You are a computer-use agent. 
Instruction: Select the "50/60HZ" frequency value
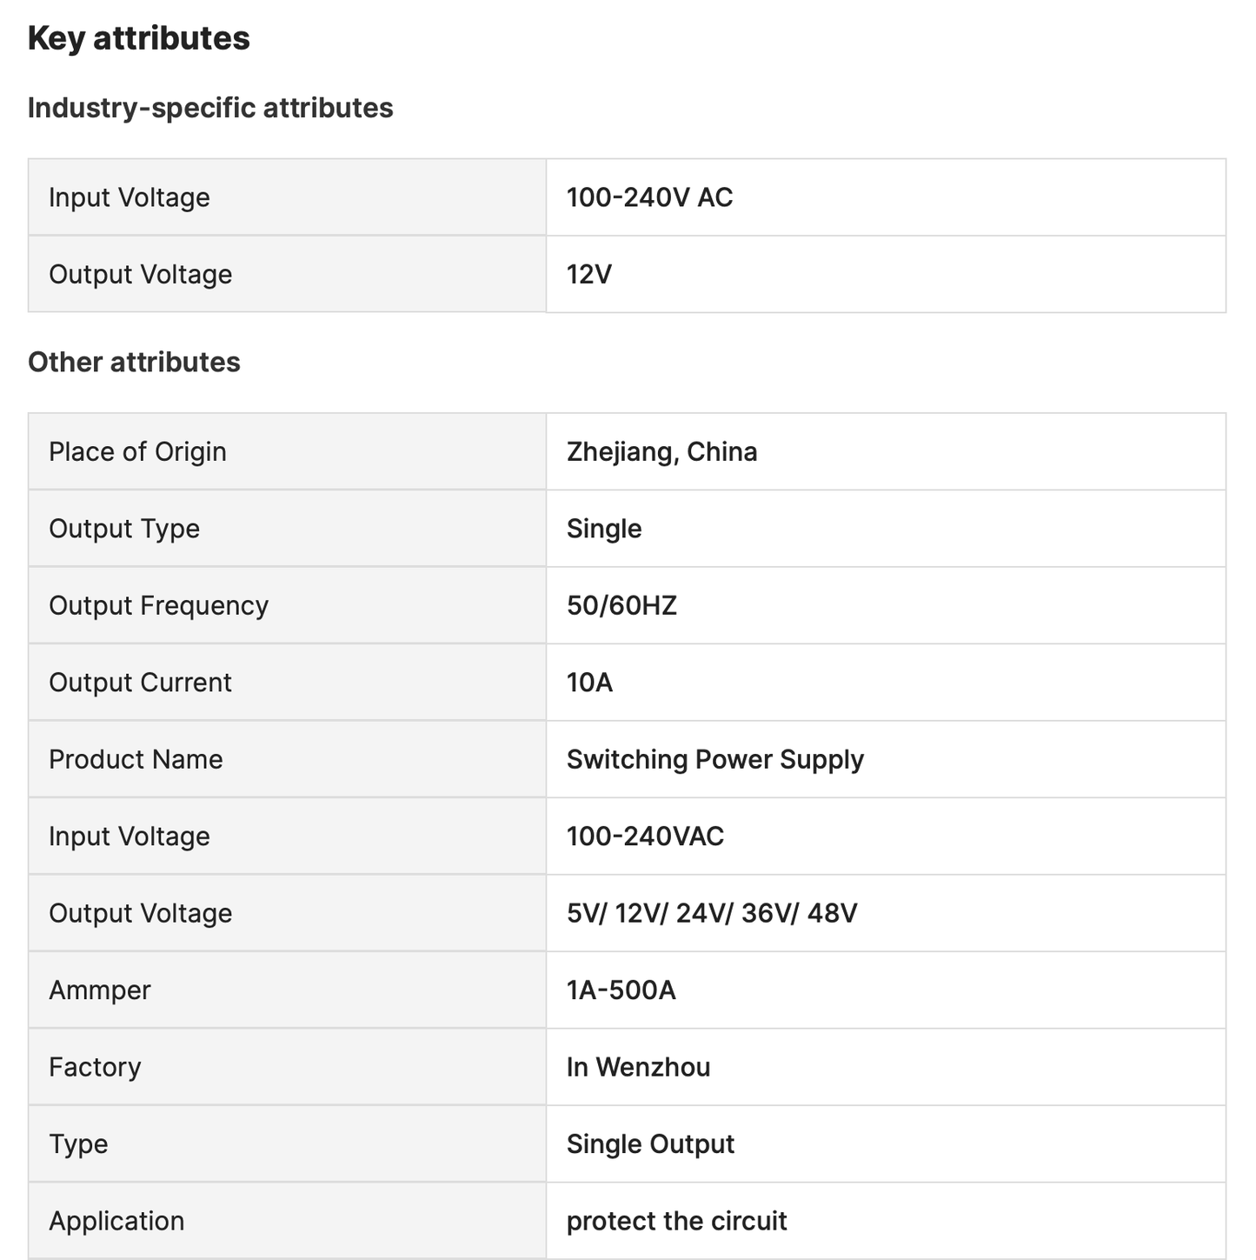tap(621, 605)
